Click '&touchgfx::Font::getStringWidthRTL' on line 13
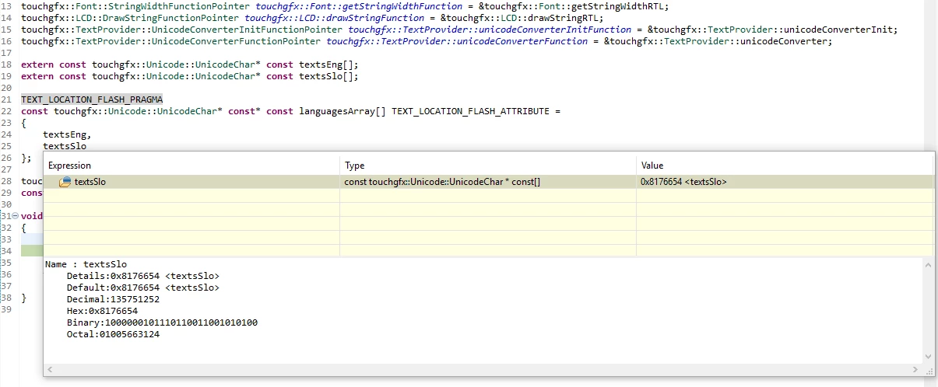 (x=571, y=6)
